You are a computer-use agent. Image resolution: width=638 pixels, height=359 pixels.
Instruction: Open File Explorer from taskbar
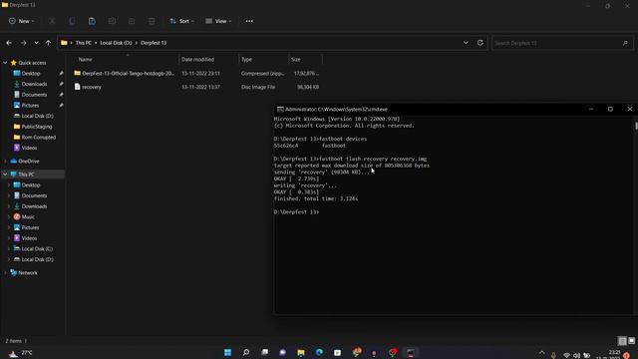tap(301, 352)
